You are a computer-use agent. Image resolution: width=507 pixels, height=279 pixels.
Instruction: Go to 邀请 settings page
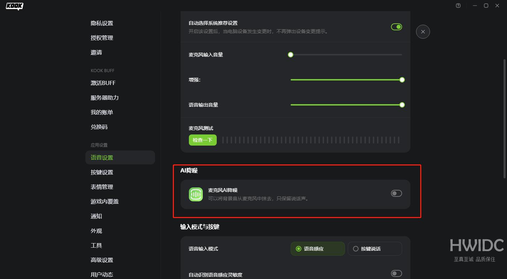[x=120, y=53]
